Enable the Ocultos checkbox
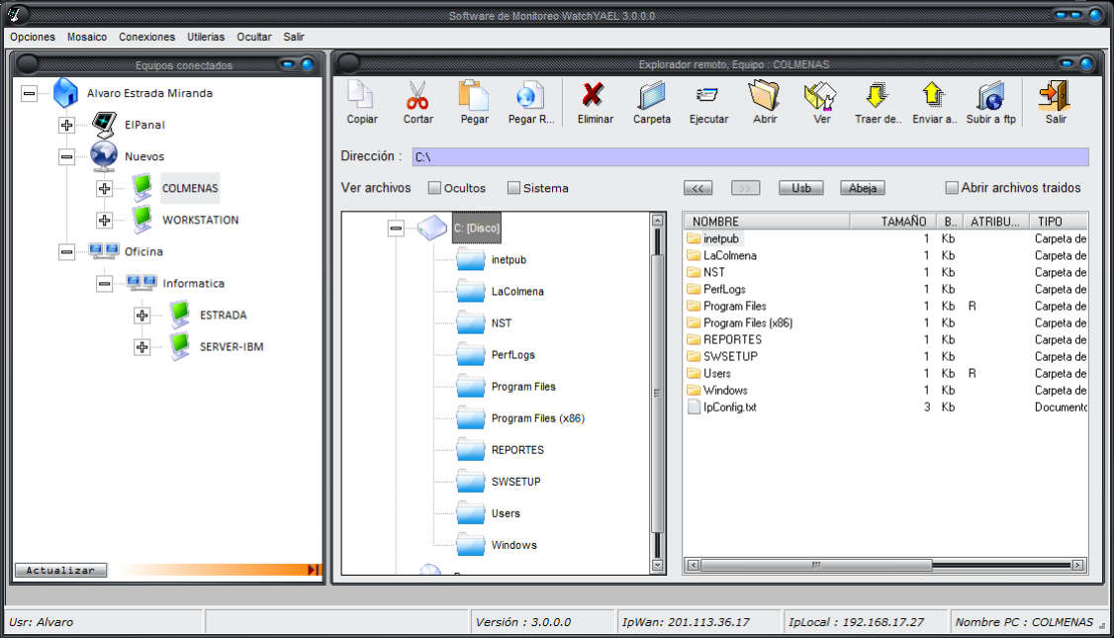 click(x=434, y=188)
